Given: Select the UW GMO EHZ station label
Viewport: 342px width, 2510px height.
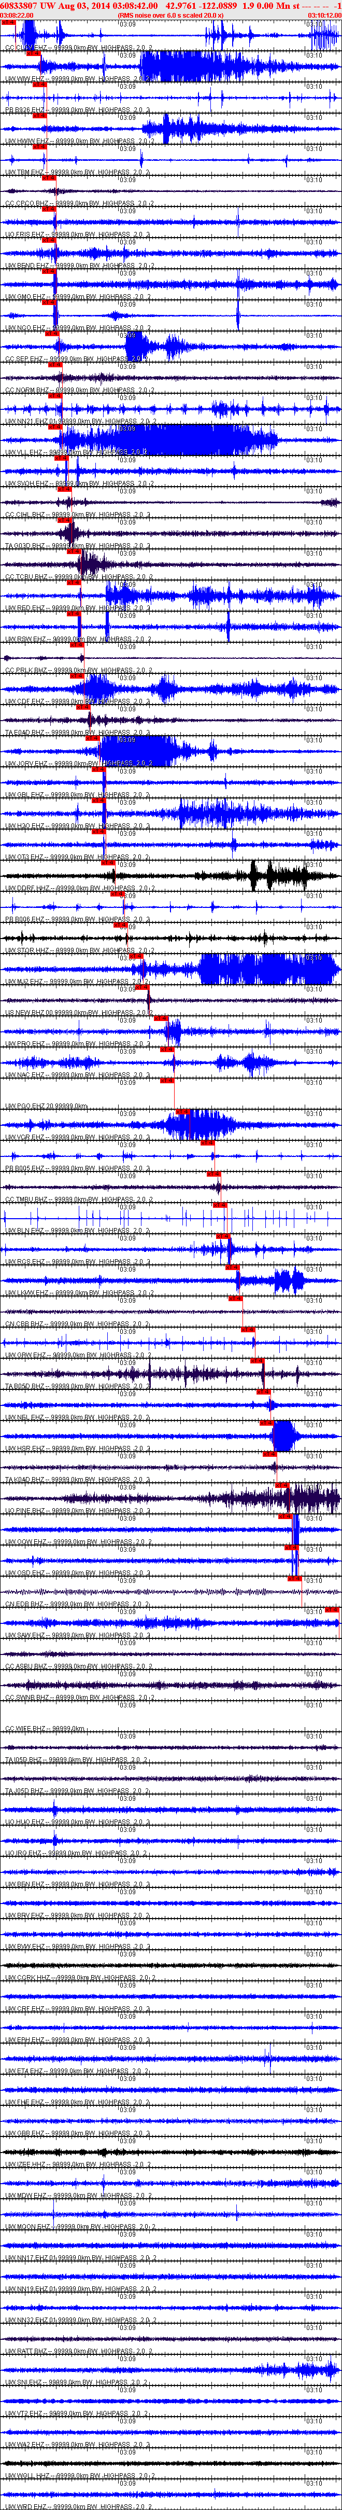Looking at the screenshot, I should click(78, 297).
